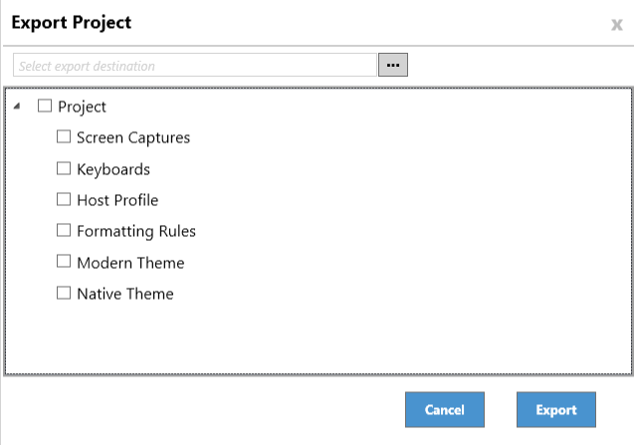Click the Project root label
636x445 pixels.
(x=82, y=108)
